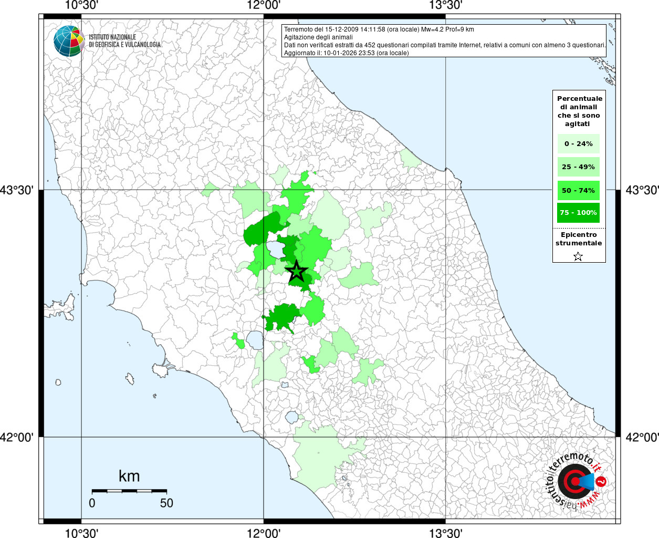Select the 25 - 49% legend swatch
The image size is (659, 538).
[x=578, y=167]
